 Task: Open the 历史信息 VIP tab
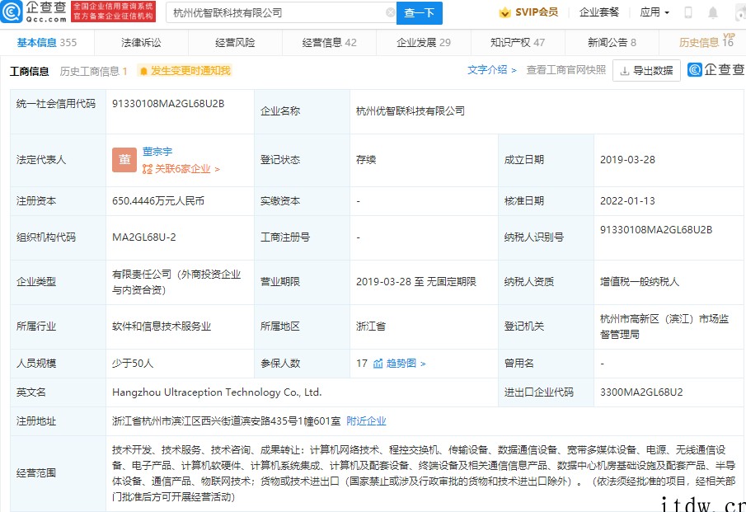click(x=706, y=41)
